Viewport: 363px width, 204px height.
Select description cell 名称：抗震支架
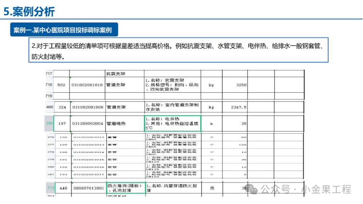click(x=172, y=85)
